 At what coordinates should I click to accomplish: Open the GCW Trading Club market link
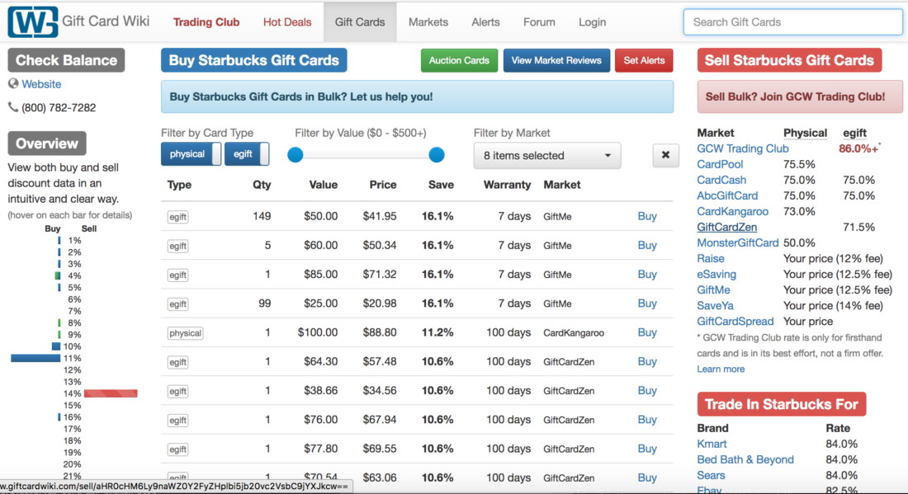[742, 148]
